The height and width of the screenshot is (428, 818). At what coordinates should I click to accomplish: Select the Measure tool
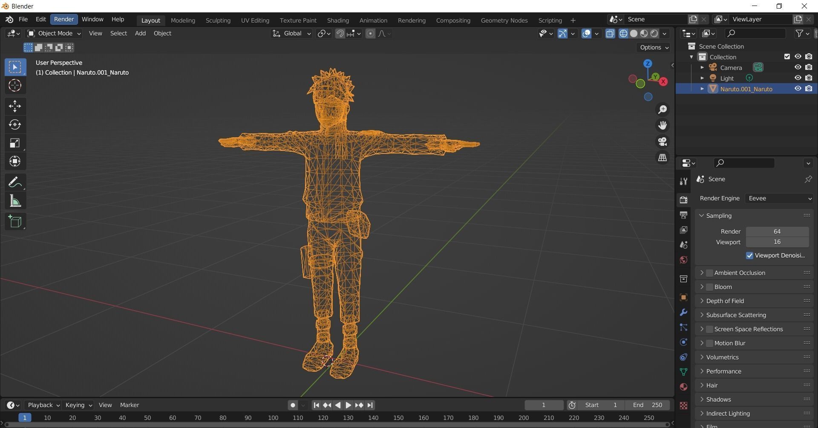pyautogui.click(x=15, y=201)
